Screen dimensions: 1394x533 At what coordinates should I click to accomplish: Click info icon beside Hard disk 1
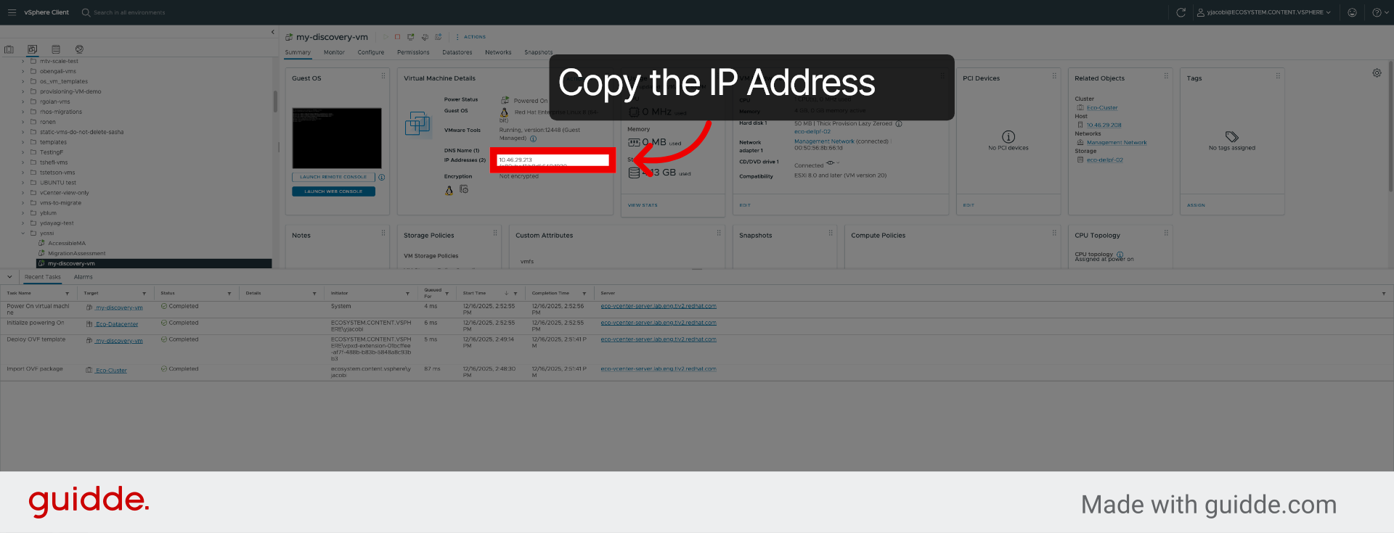(899, 124)
